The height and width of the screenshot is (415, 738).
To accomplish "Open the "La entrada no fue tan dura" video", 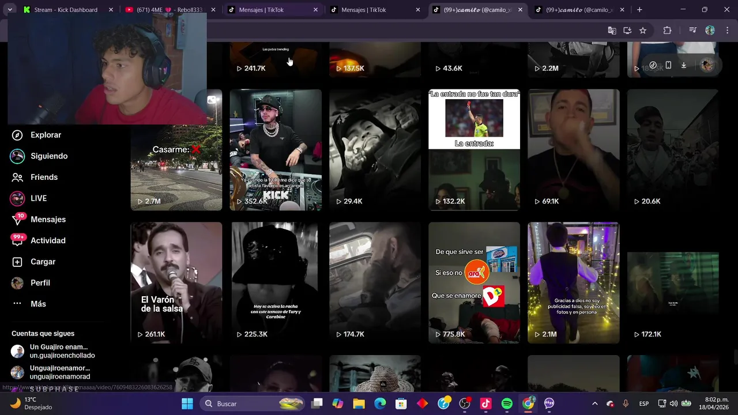I will tap(474, 150).
